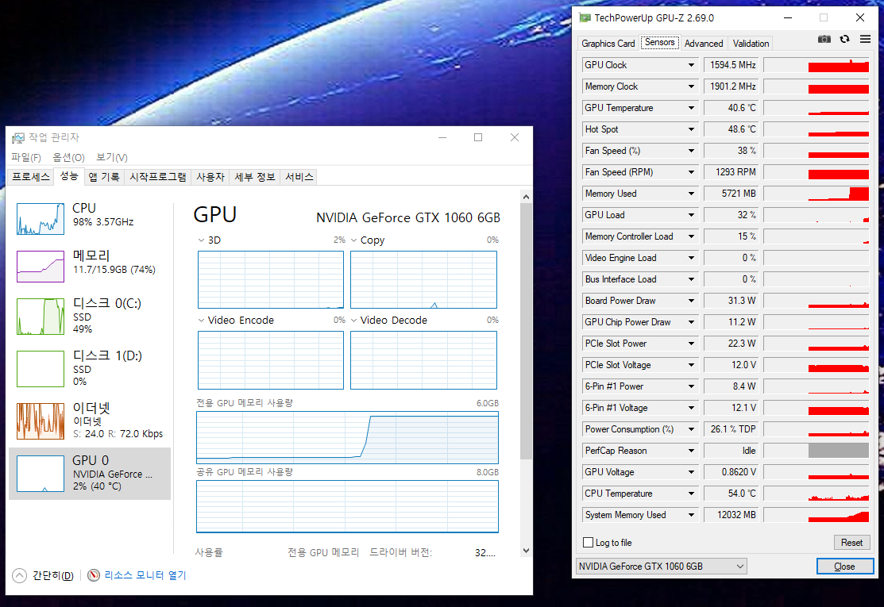Open the 리소스 모니터 열기 link
The image size is (884, 607).
tap(145, 575)
